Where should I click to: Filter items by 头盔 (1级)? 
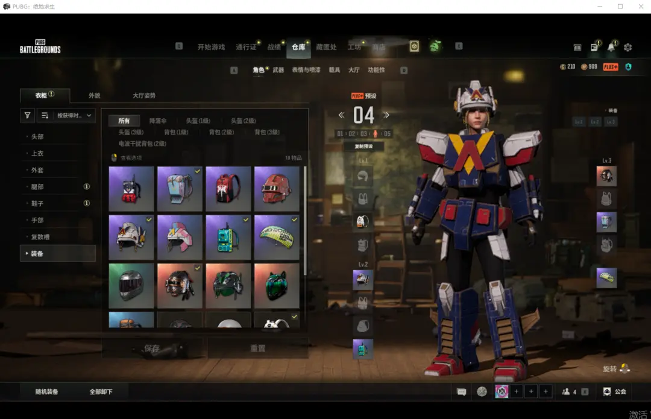[x=198, y=121]
